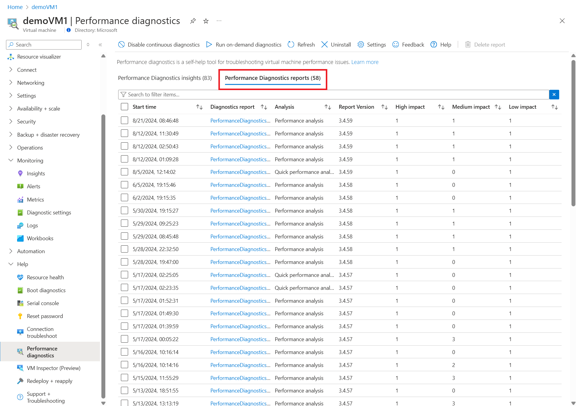Viewport: 576px width, 406px height.
Task: Switch to Performance Diagnostics insights (83) tab
Action: click(165, 78)
